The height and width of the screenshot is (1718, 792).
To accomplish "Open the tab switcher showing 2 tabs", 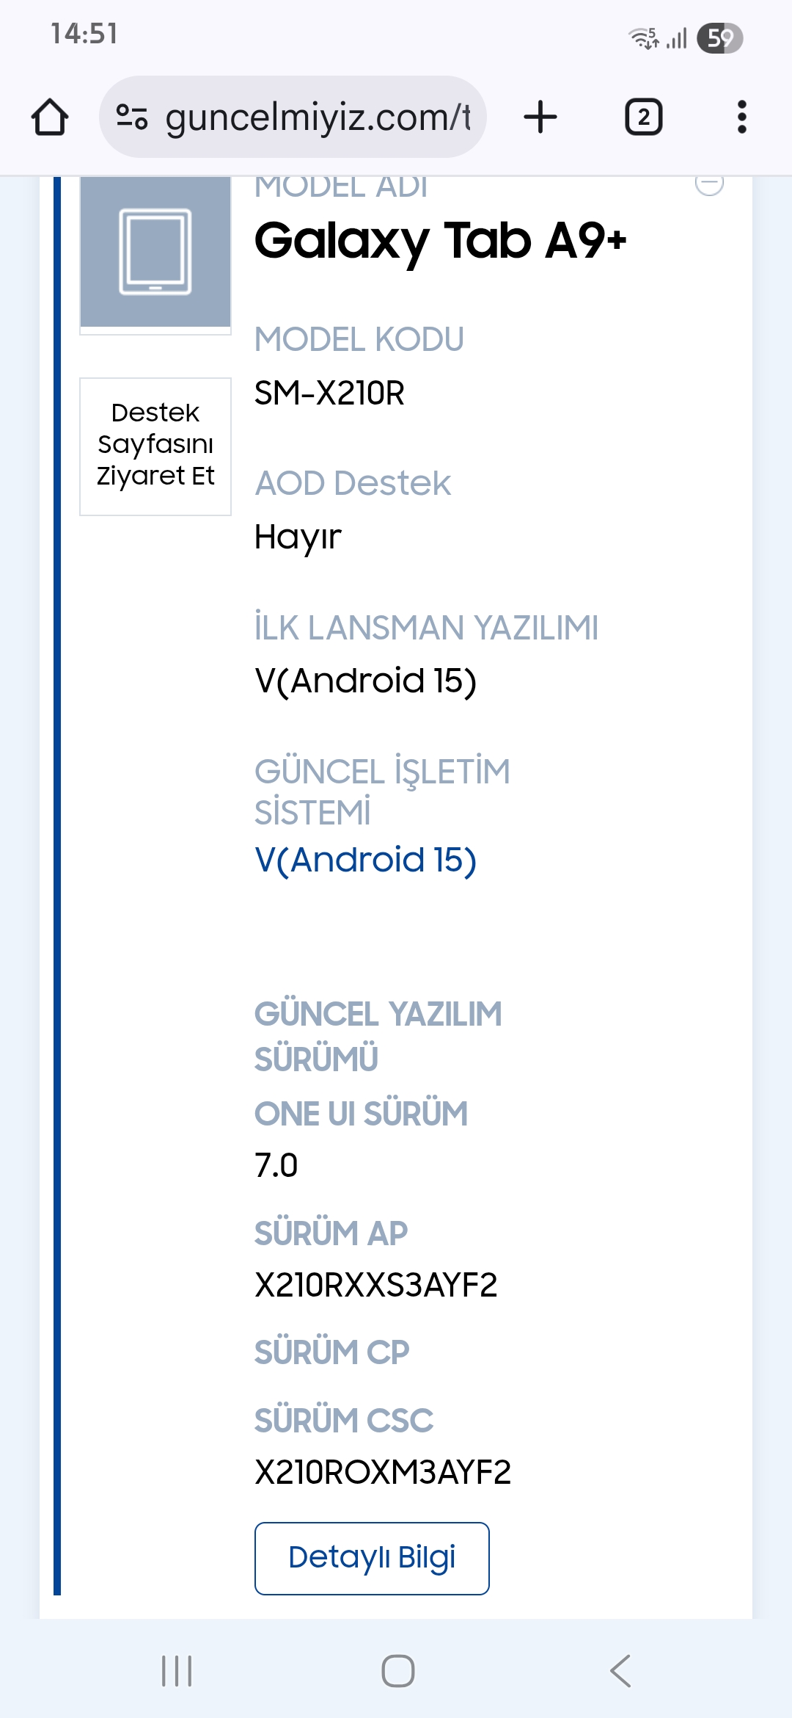I will (643, 117).
